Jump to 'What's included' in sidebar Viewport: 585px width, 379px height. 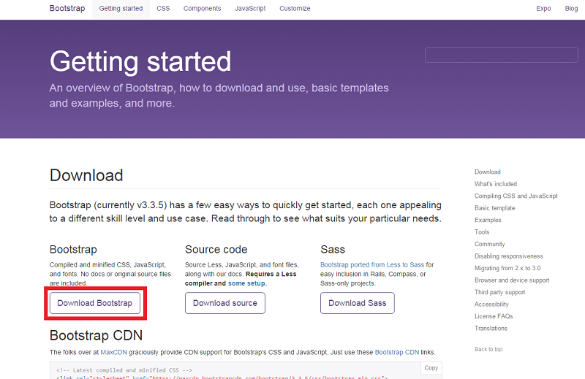coord(495,184)
